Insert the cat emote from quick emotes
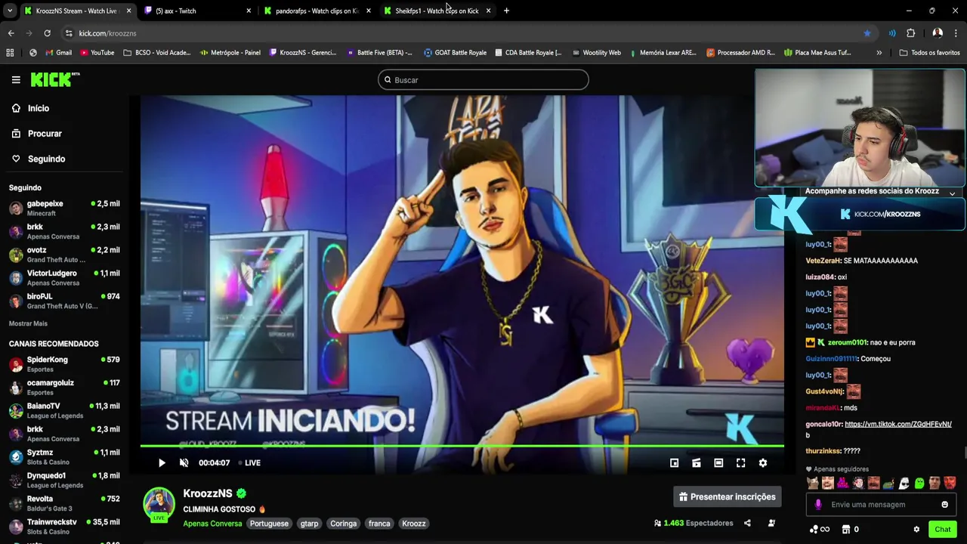The image size is (967, 544). click(x=812, y=484)
